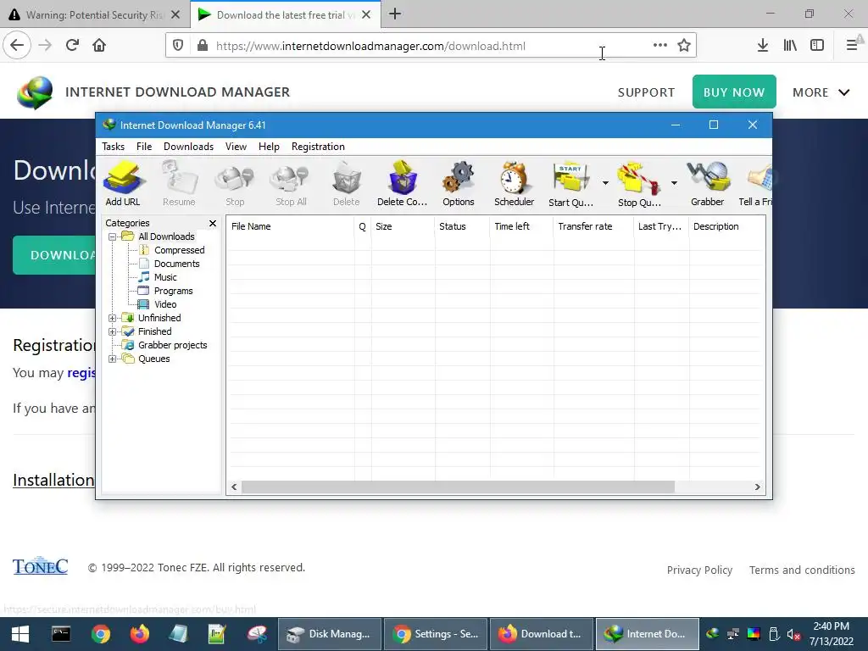
Task: Click the Start Queue icon
Action: click(570, 184)
